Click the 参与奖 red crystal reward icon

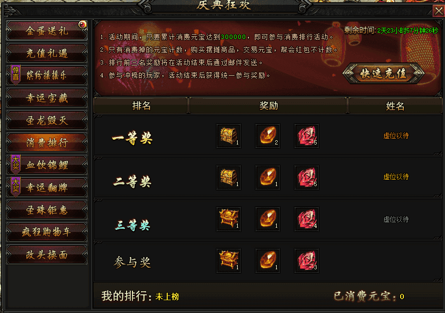(307, 261)
